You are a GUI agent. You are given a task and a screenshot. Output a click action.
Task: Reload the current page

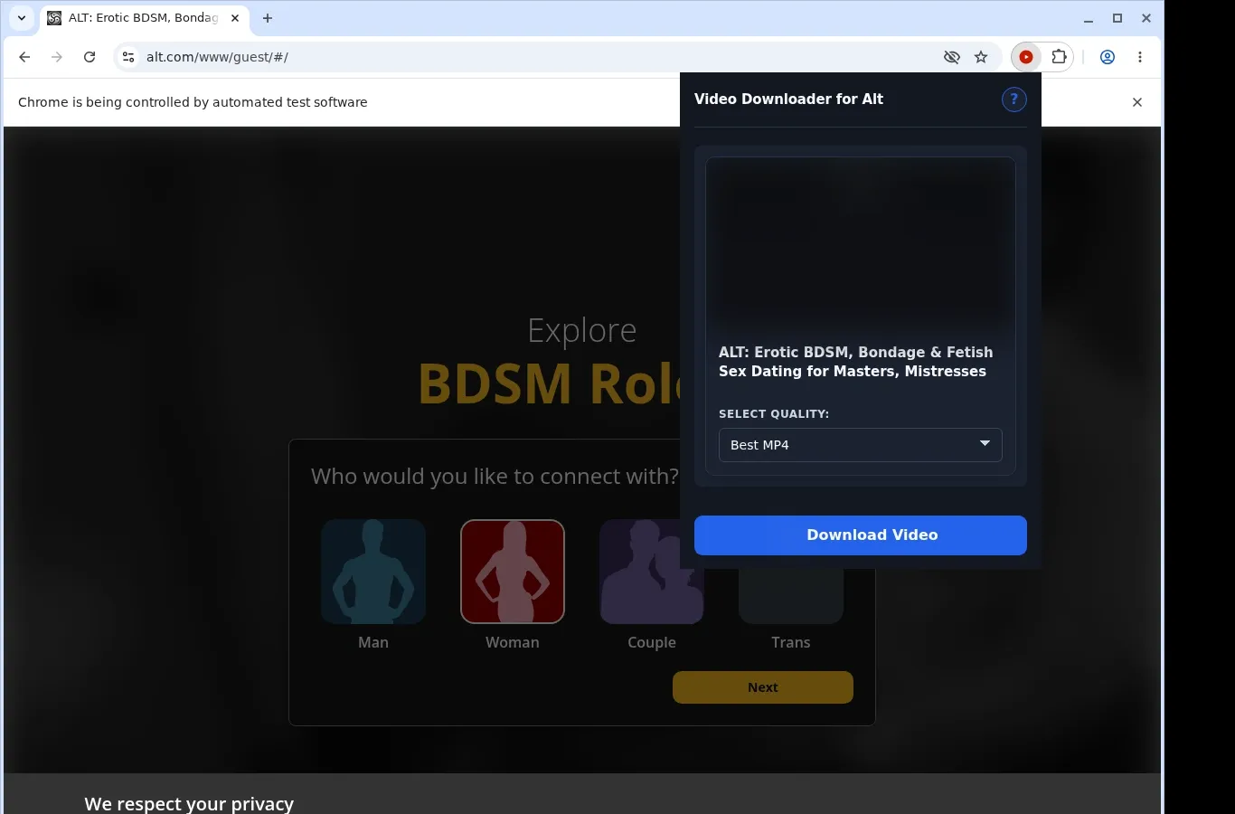coord(90,57)
